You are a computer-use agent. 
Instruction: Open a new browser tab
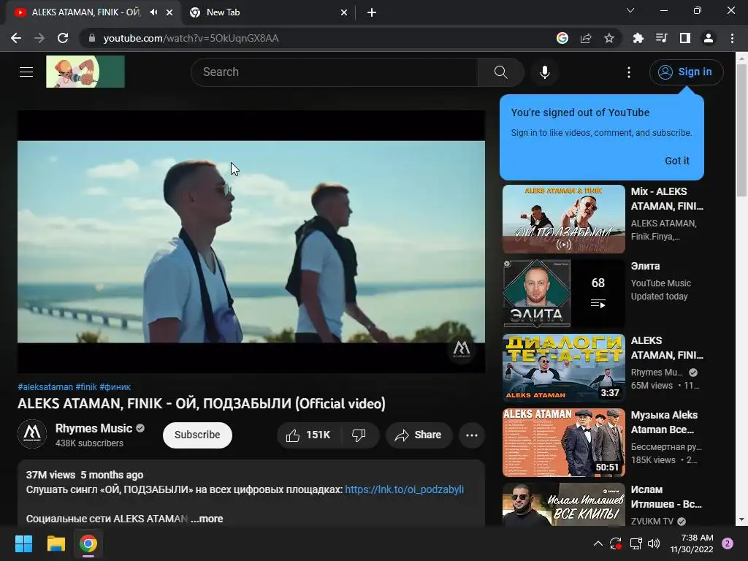(x=372, y=13)
